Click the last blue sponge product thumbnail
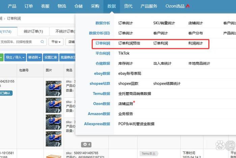 54,139
